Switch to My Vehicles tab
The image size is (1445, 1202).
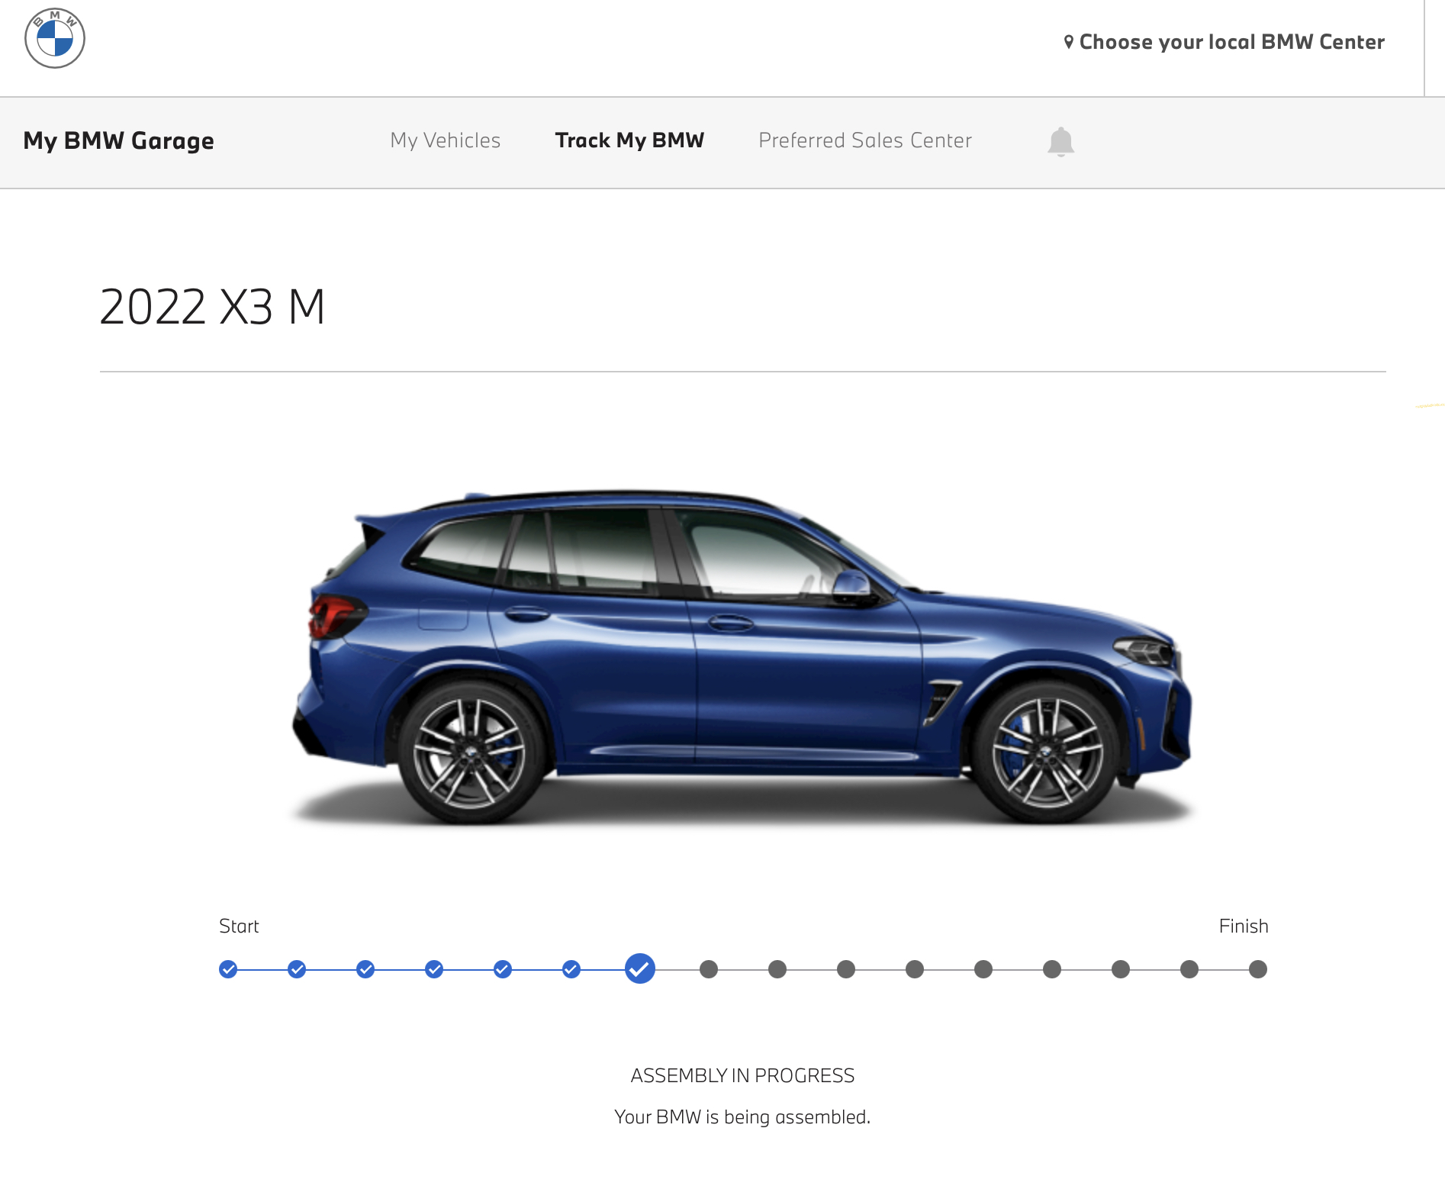click(x=446, y=140)
